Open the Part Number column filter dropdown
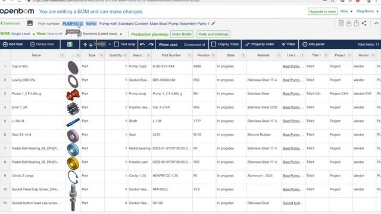381x214 pixels. (x=189, y=55)
